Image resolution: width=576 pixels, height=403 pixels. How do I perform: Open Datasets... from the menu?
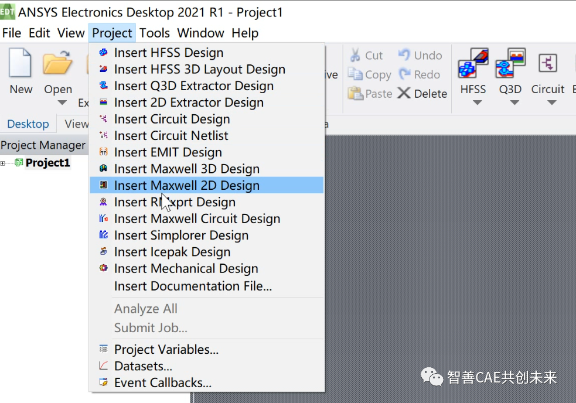[207, 366]
